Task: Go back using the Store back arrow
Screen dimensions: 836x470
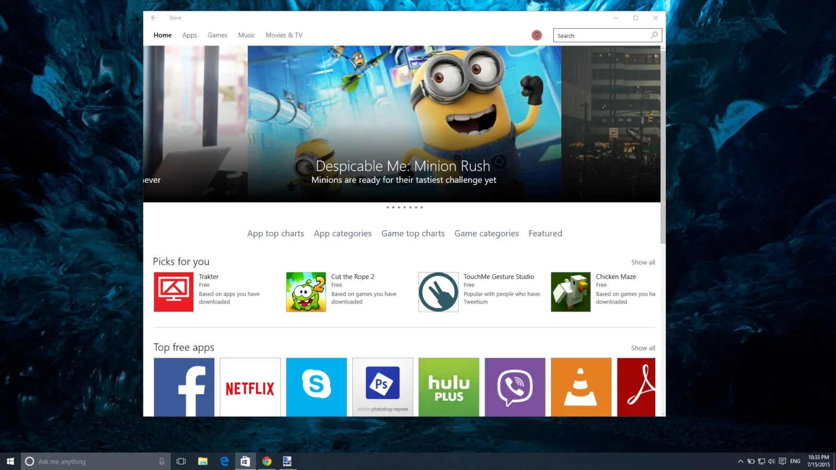Action: coord(154,18)
